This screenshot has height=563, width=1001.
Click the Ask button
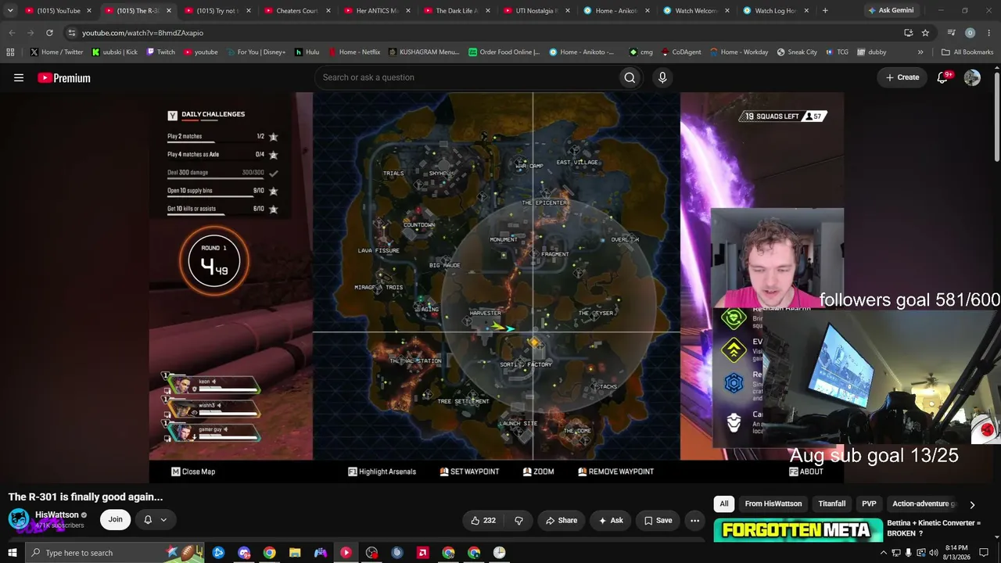click(611, 520)
